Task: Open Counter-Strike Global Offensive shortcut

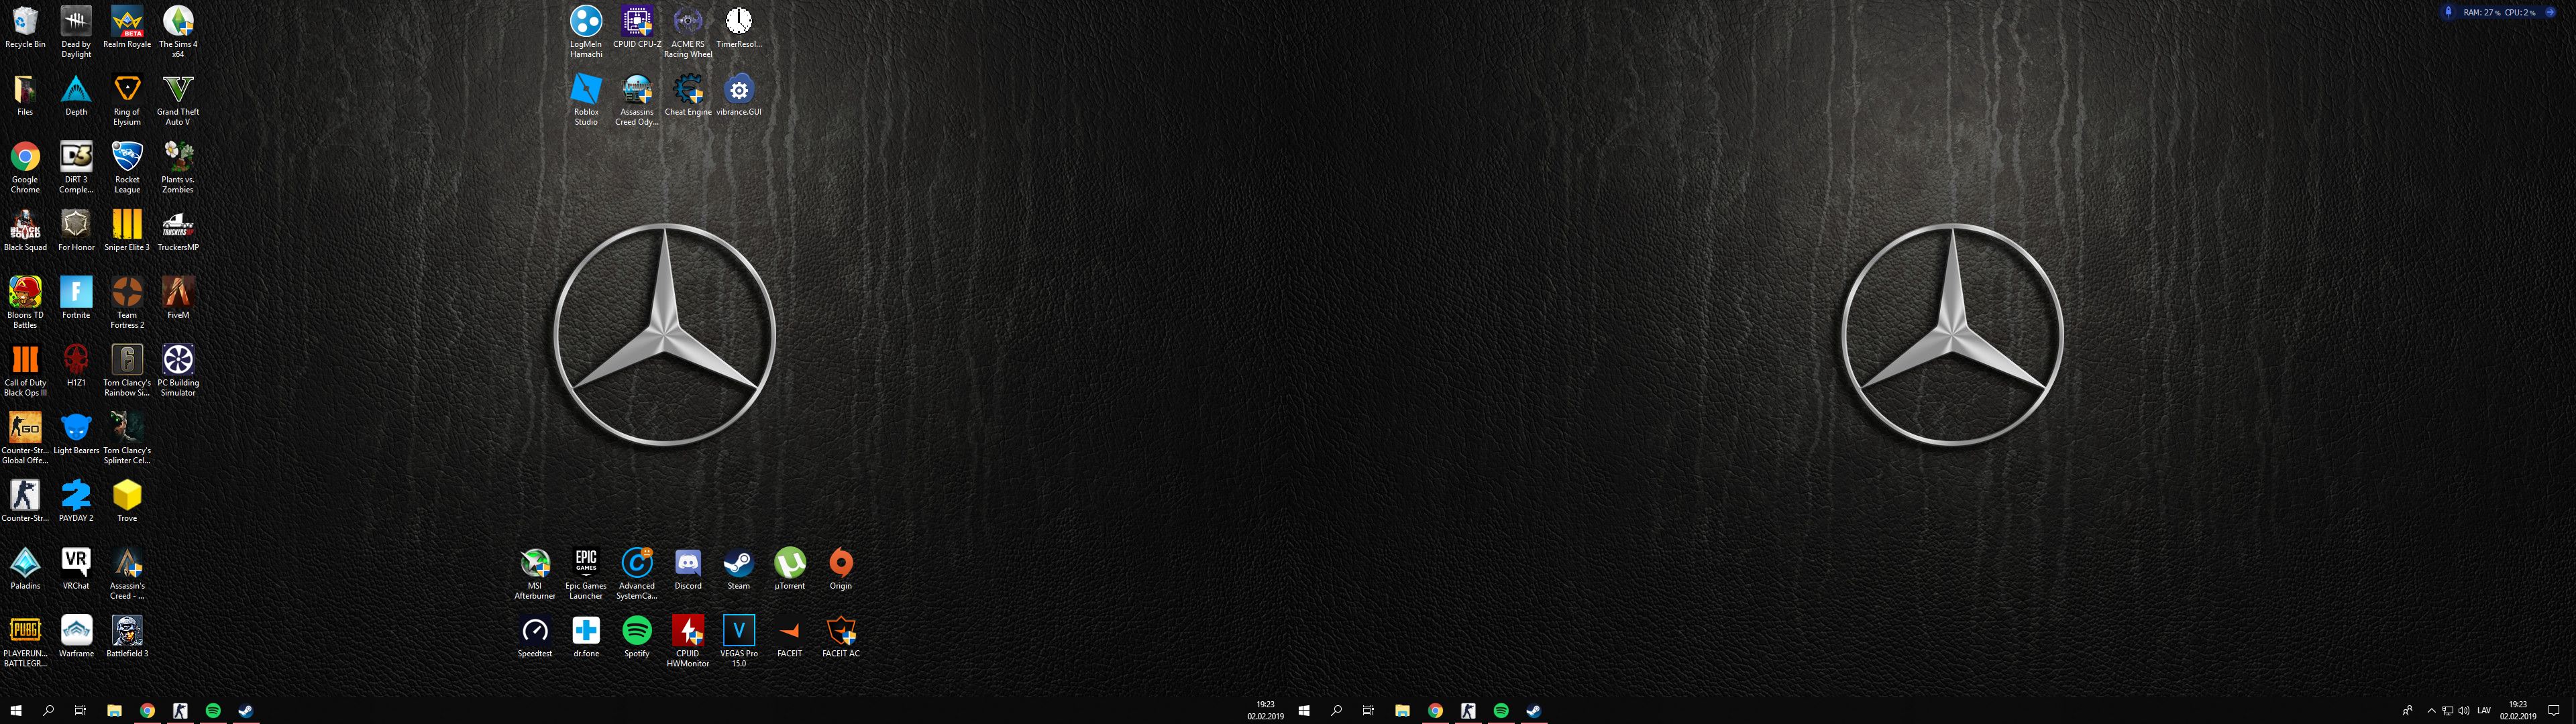Action: coord(25,438)
